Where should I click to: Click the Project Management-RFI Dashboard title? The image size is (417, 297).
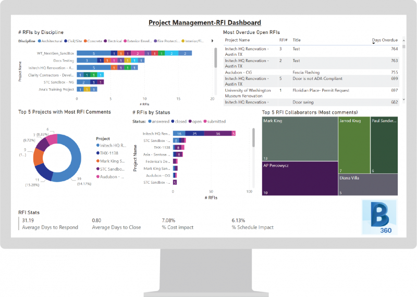(204, 22)
